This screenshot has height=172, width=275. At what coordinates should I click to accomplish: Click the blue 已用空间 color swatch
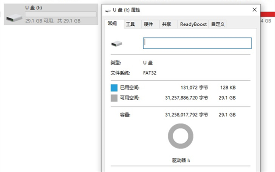pyautogui.click(x=114, y=88)
